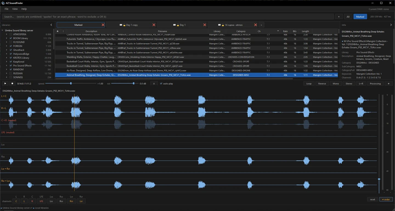395x211 pixels.
Task: Open the View menu
Action: pos(15,9)
